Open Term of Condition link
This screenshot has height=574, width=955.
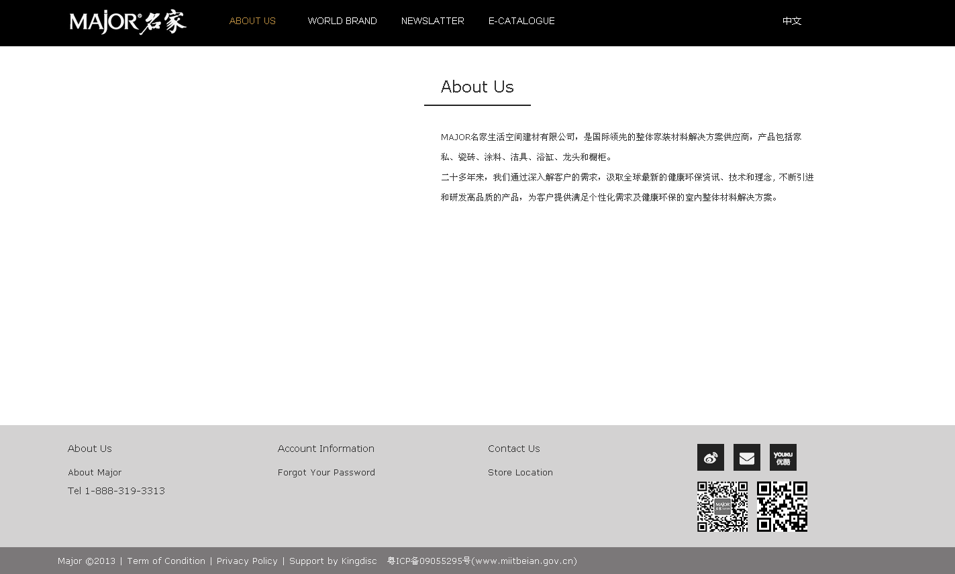click(166, 561)
